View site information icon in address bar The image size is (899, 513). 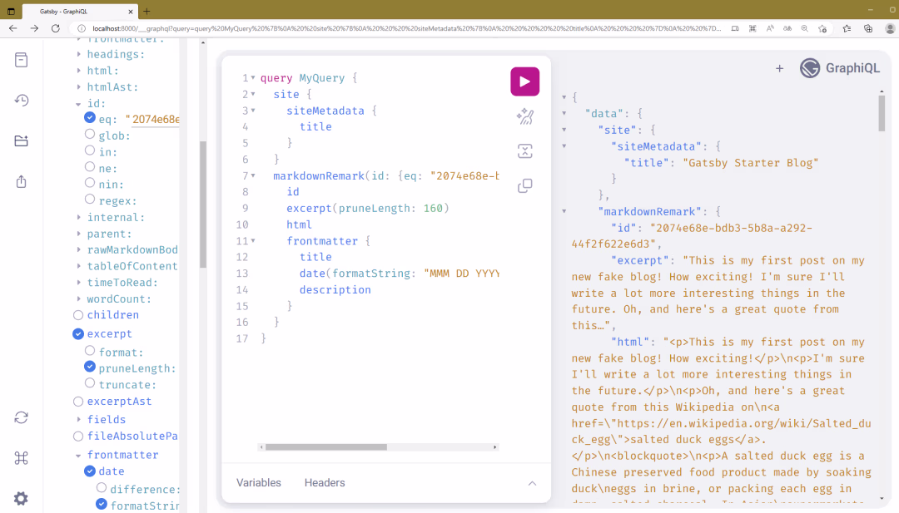click(x=82, y=28)
